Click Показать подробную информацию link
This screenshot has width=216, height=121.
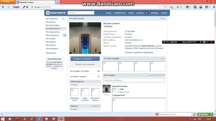(x=139, y=52)
